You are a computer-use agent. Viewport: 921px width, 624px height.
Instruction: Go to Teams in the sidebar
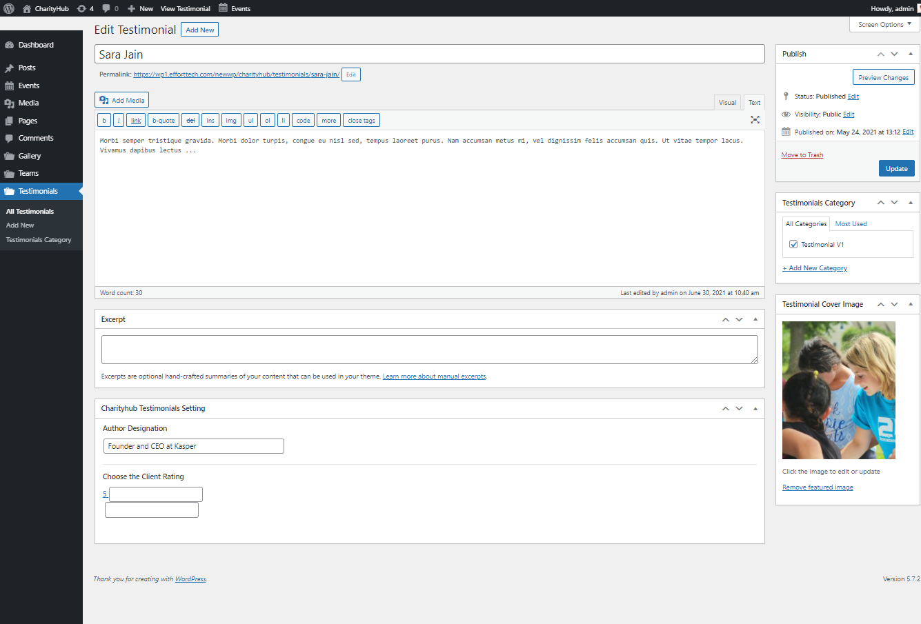click(28, 173)
